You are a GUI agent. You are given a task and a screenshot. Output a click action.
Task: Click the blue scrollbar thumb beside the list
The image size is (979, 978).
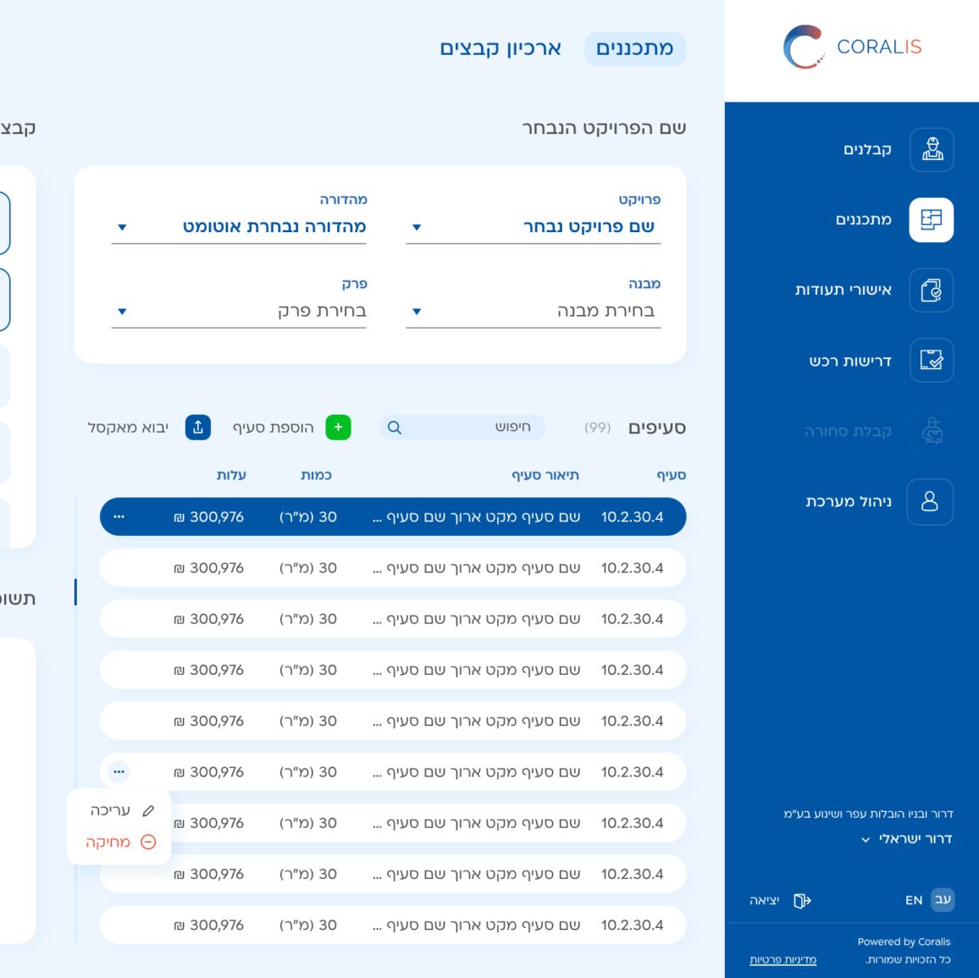coord(75,592)
